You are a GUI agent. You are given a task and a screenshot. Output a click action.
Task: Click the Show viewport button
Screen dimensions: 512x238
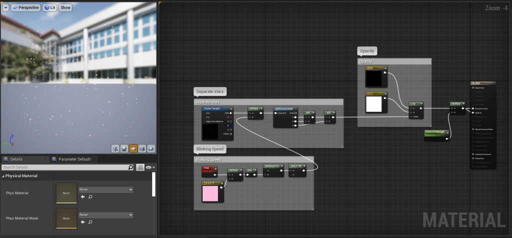(65, 8)
